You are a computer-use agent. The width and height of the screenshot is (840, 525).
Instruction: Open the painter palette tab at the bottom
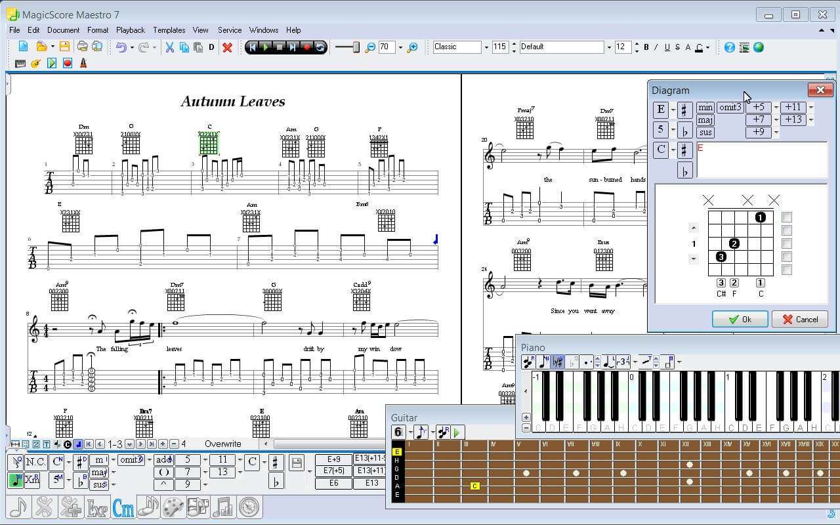173,507
